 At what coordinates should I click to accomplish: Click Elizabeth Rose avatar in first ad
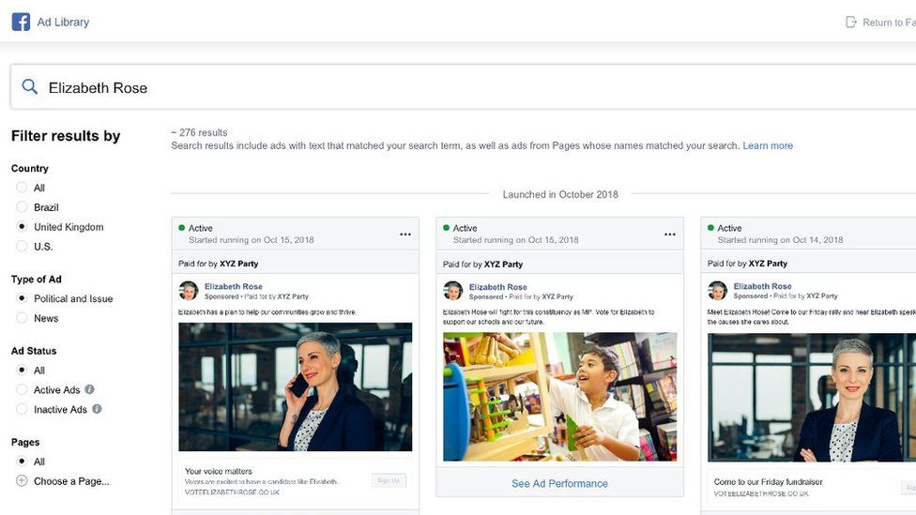189,291
